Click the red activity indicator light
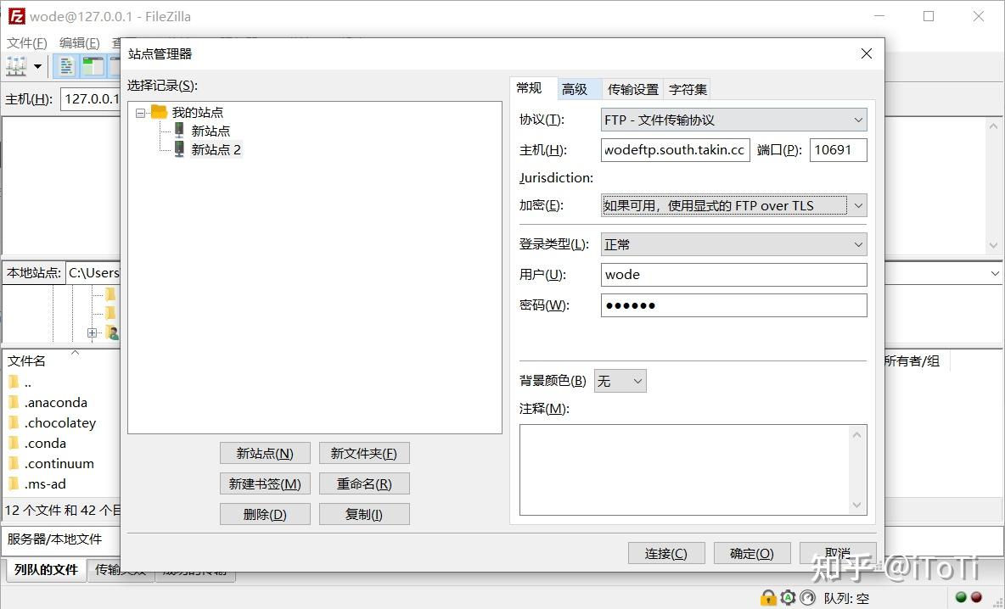1005x609 pixels. 976,597
